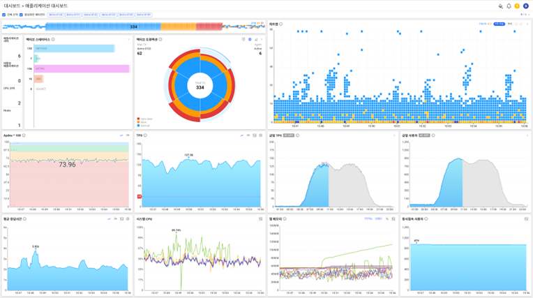Toggle the select-all agents checkbox
Viewport: 533px width, 298px height.
4,15
